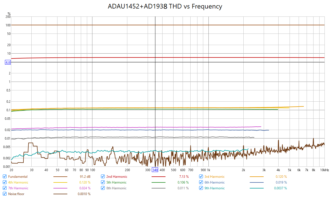Click the 0.0010 % noise floor value
This screenshot has width=330, height=197.
click(x=84, y=194)
